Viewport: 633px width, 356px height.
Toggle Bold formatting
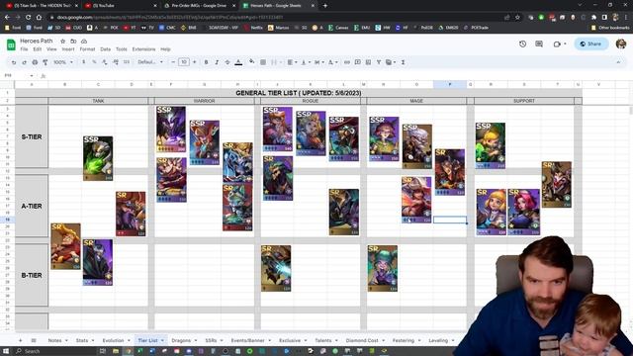(206, 62)
